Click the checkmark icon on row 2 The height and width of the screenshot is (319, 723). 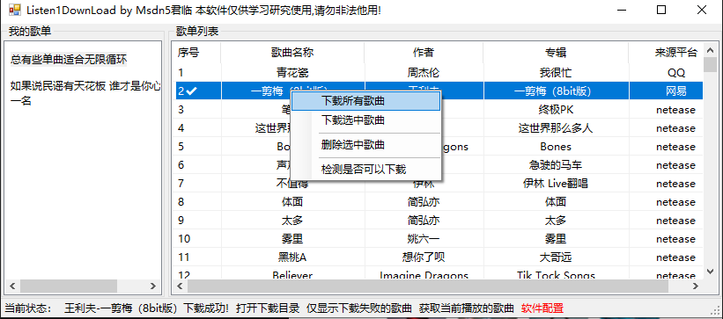tap(191, 91)
